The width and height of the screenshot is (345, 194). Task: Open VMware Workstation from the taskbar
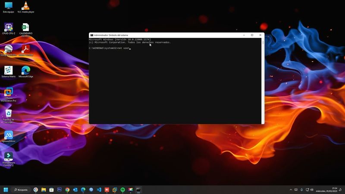click(x=115, y=190)
